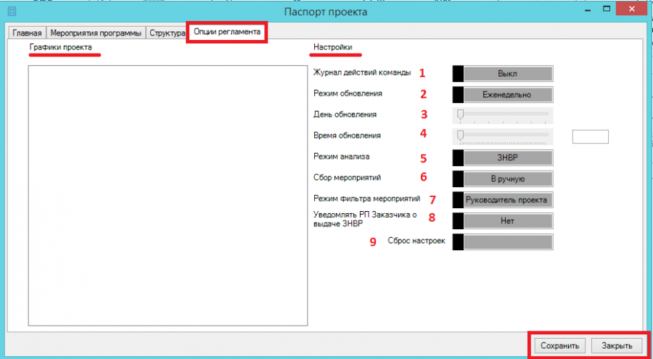Click the День обновления slider
Screen dimensions: 653x359
tap(503, 115)
